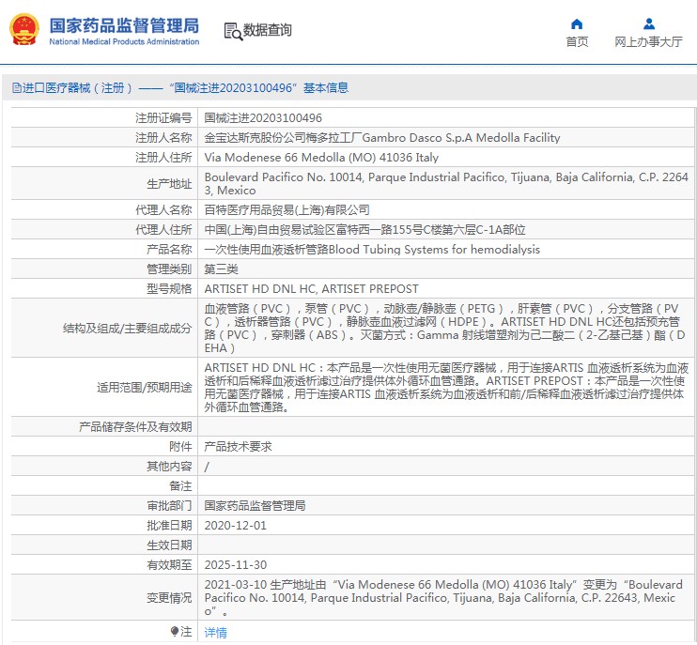Open the 数据查询 link text

coord(267,30)
